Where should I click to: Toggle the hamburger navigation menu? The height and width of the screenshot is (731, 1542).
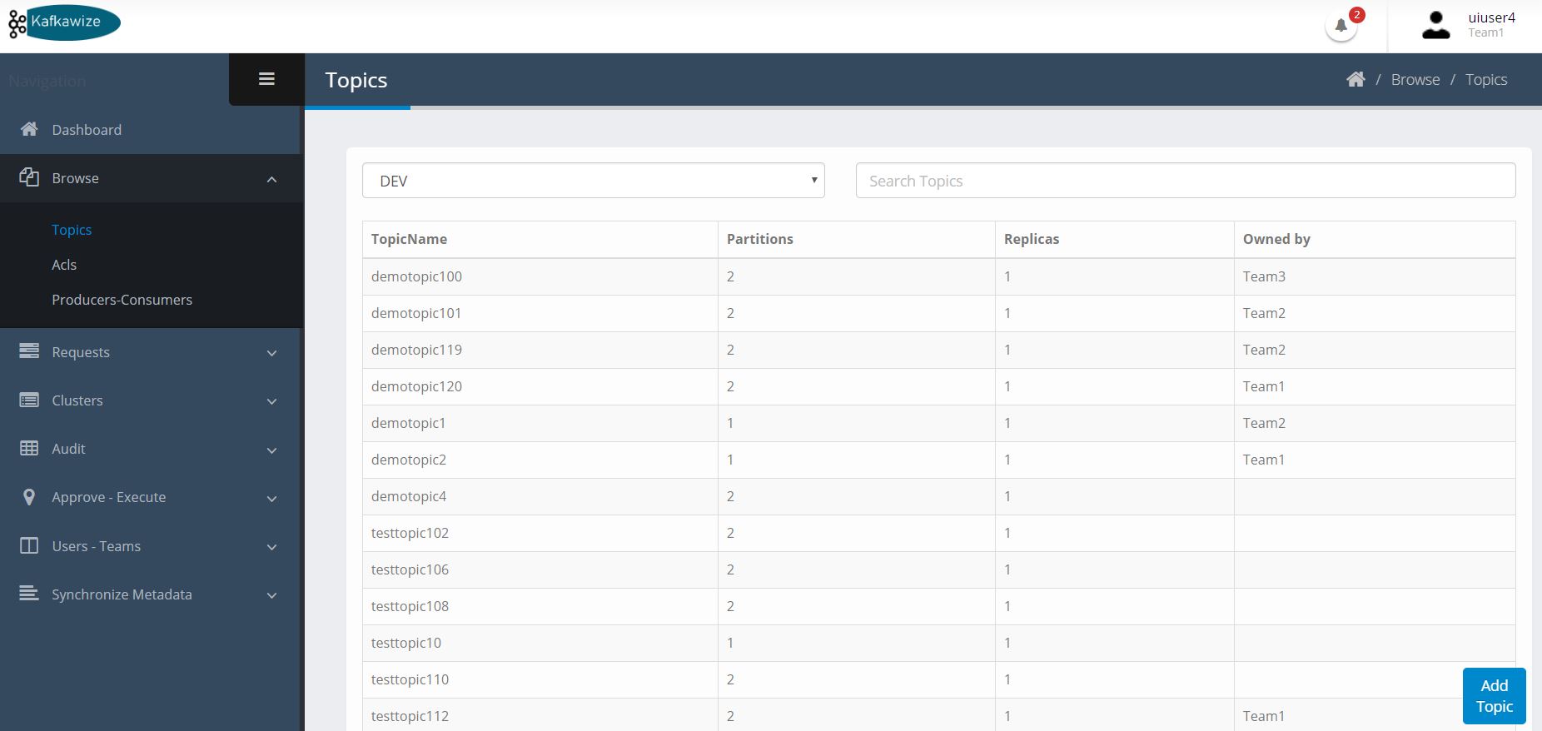tap(266, 79)
